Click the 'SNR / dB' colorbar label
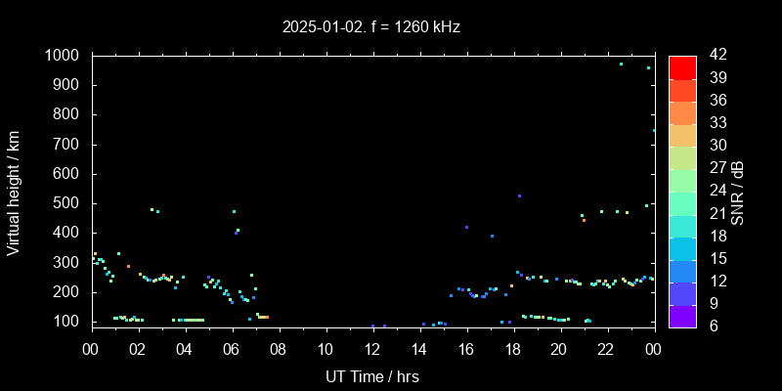The image size is (782, 391). click(x=738, y=192)
